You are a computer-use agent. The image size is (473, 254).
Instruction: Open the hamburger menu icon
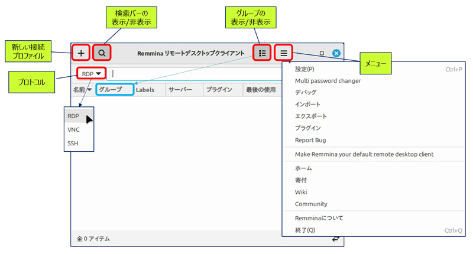[x=284, y=53]
